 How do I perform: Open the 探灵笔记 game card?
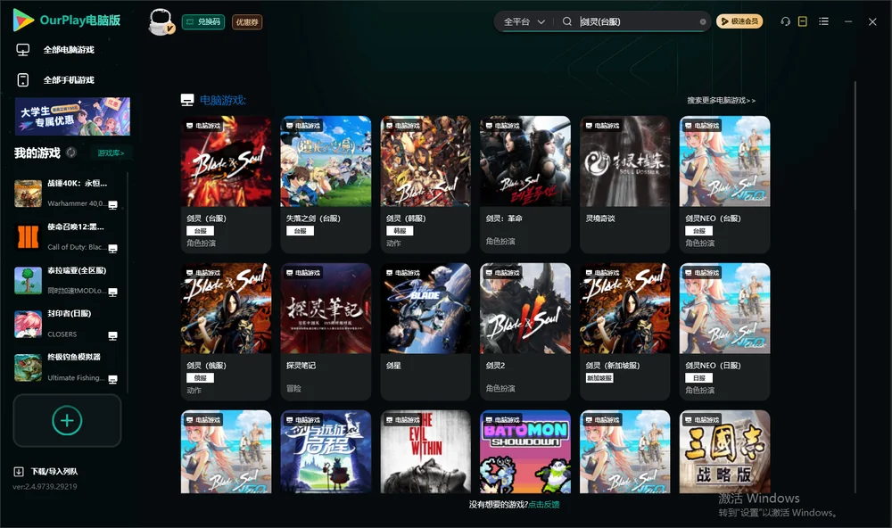click(x=326, y=331)
